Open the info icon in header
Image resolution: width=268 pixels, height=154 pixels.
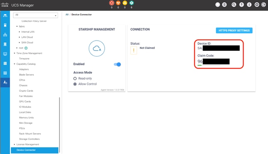pyautogui.click(x=249, y=5)
